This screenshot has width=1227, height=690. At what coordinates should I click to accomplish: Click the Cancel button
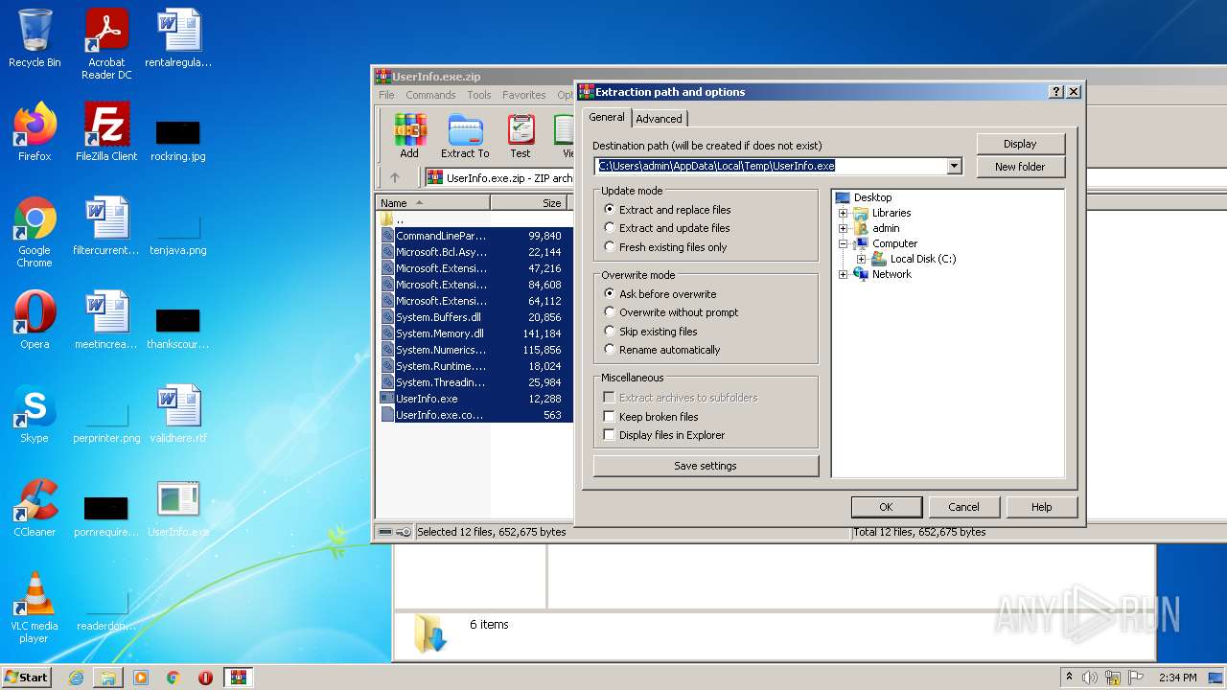click(964, 507)
